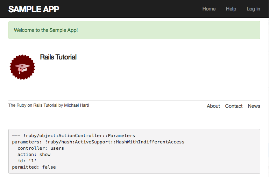
Task: Follow the Michael Hartl footer link
Action: point(77,105)
